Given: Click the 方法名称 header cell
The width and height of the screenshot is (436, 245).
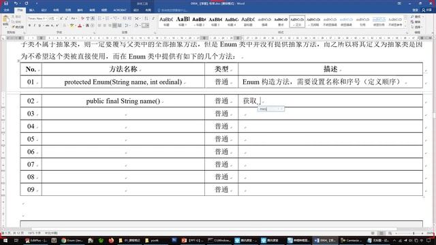Looking at the screenshot, I should (123, 69).
